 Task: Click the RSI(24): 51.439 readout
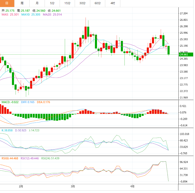(x=50, y=158)
